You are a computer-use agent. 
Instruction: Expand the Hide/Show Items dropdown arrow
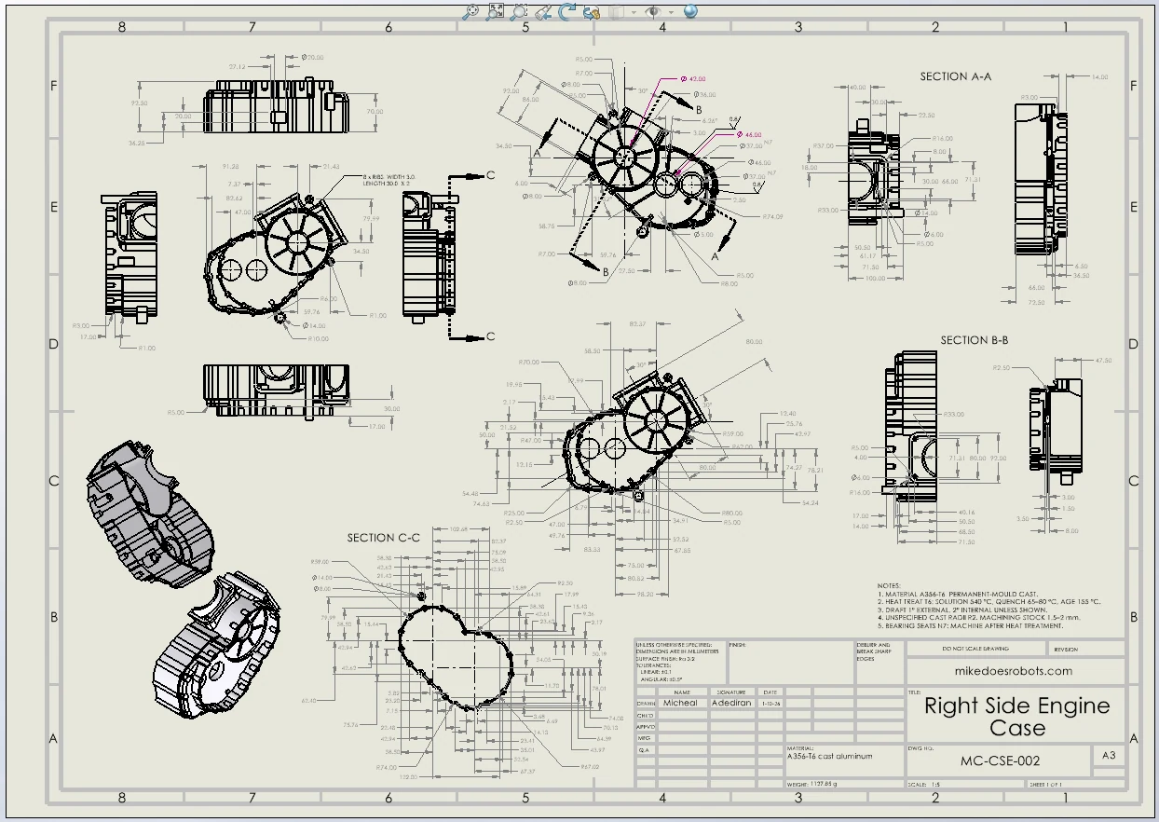(x=671, y=12)
